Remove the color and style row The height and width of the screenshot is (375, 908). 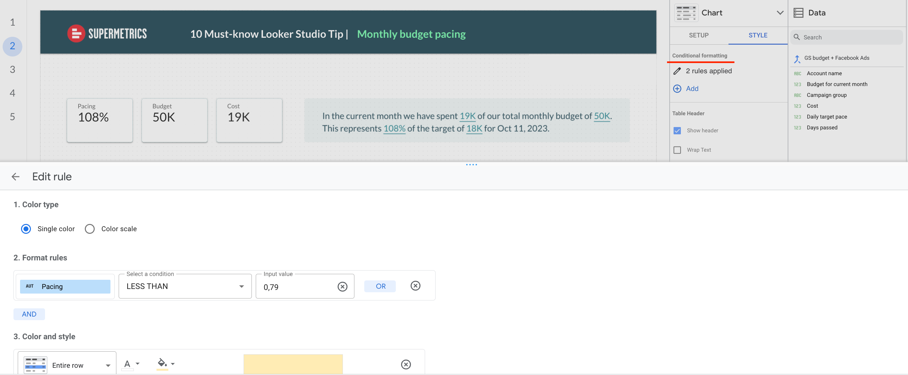point(406,364)
